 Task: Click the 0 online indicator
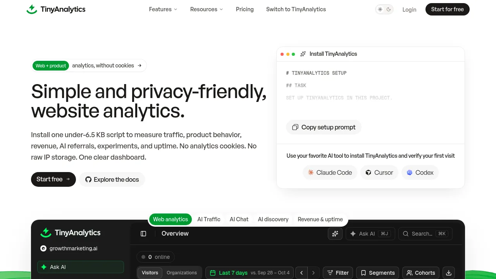(155, 257)
